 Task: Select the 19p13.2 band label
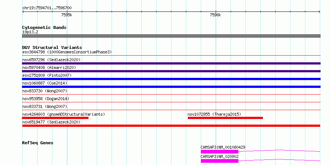coord(30,32)
